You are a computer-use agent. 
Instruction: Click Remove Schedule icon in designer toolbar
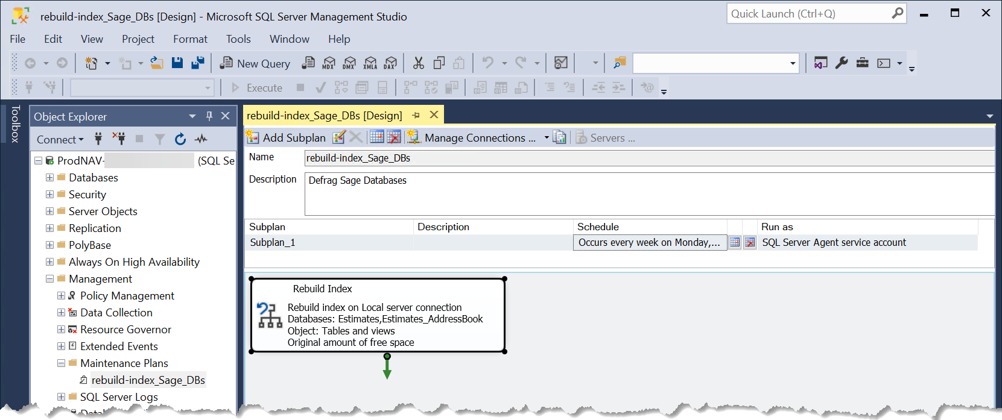[394, 137]
